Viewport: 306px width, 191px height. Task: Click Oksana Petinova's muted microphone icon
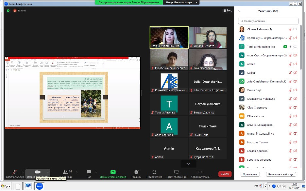(290, 29)
